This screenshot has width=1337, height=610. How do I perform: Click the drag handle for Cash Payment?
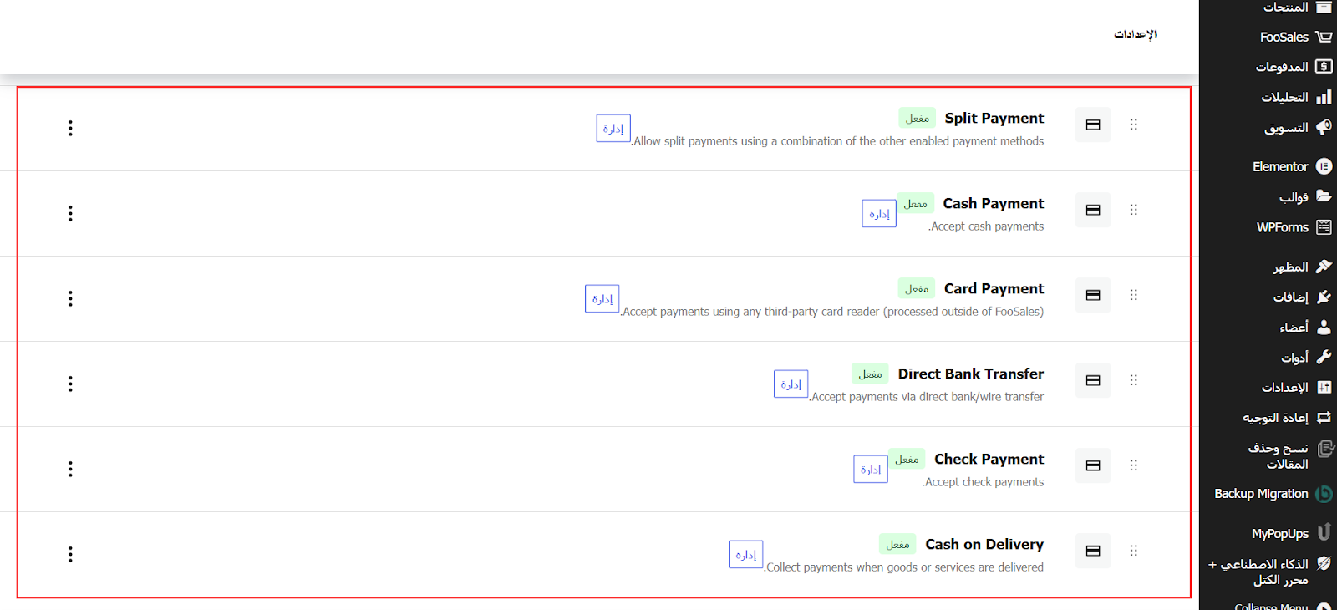coord(1134,210)
